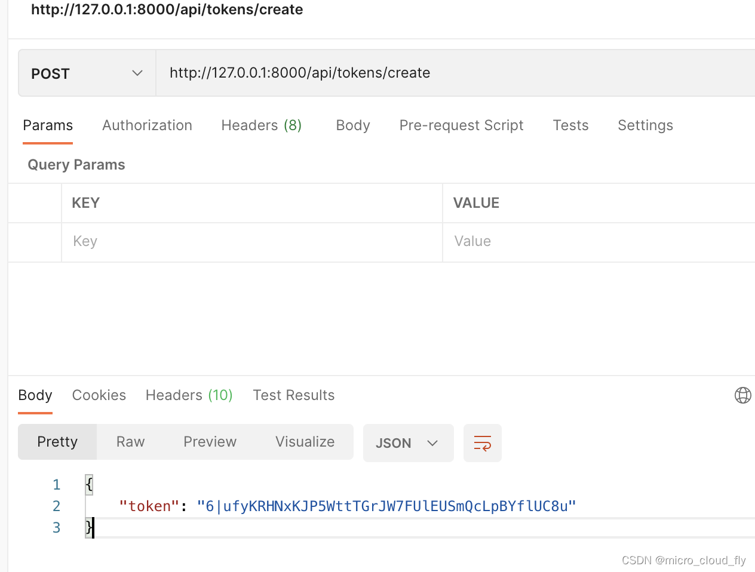Switch to the Tests tab
The height and width of the screenshot is (572, 755).
point(570,125)
